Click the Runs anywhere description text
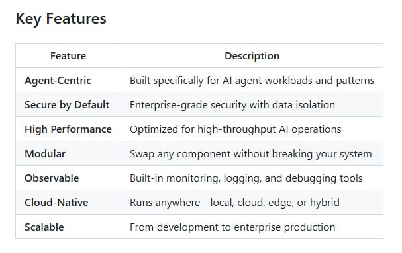The image size is (402, 253). coord(234,203)
